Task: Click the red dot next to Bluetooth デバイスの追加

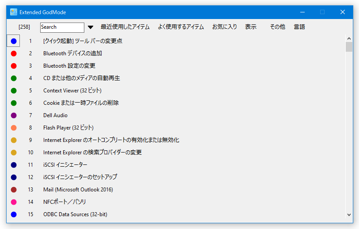Action: coord(14,53)
